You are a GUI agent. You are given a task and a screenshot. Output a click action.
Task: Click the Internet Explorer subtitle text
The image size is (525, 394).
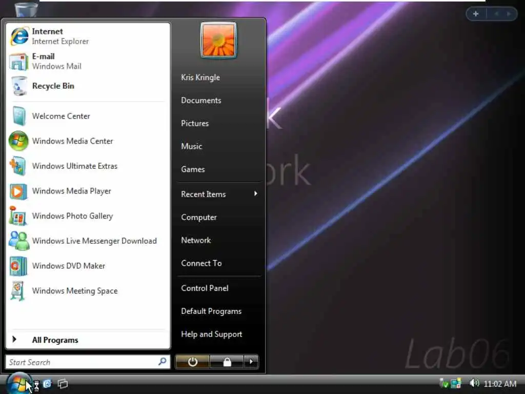[x=60, y=41]
